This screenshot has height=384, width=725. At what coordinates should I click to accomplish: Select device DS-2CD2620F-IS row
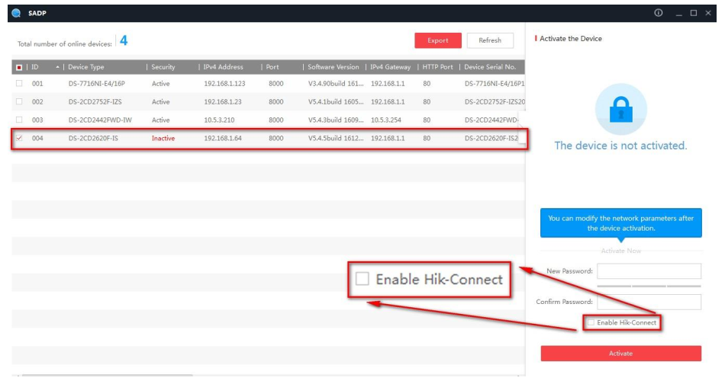tap(268, 138)
